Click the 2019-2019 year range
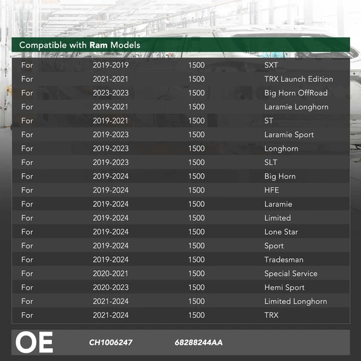Image resolution: width=361 pixels, height=361 pixels. pyautogui.click(x=111, y=65)
